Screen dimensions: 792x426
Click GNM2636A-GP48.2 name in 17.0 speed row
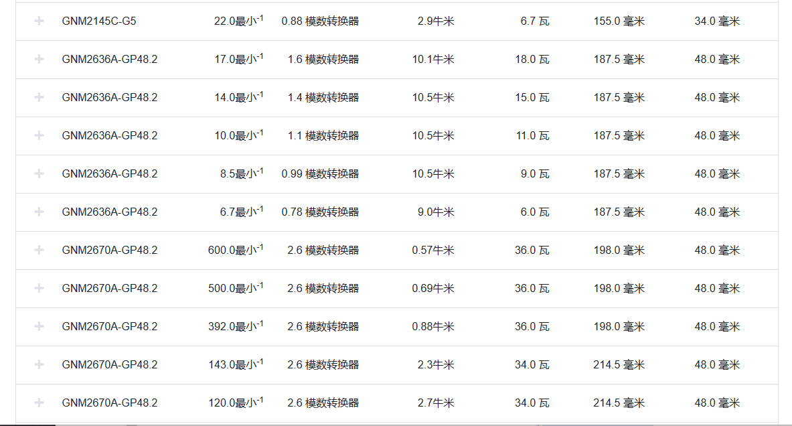pos(109,60)
